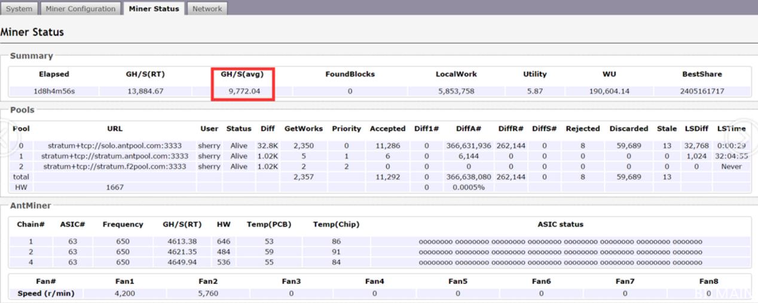758x303 pixels.
Task: Select the 9,772.04 average hashrate value
Action: (242, 91)
